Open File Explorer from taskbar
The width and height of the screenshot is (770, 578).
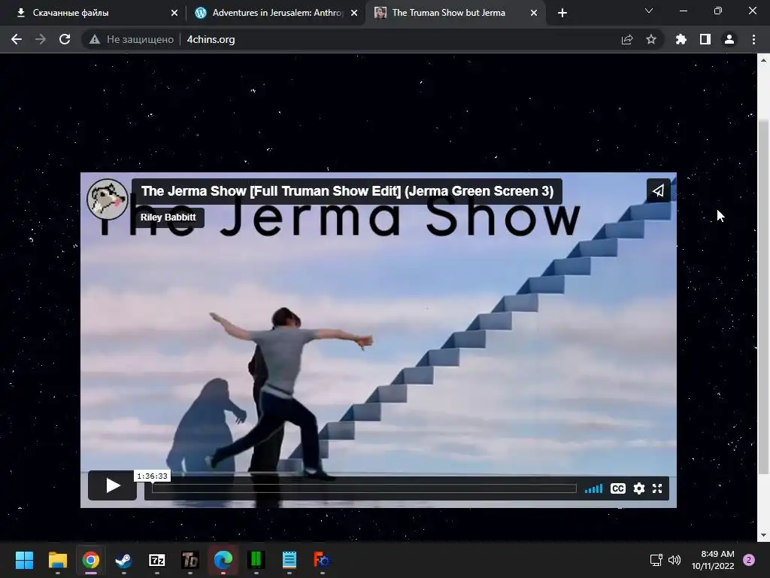57,560
